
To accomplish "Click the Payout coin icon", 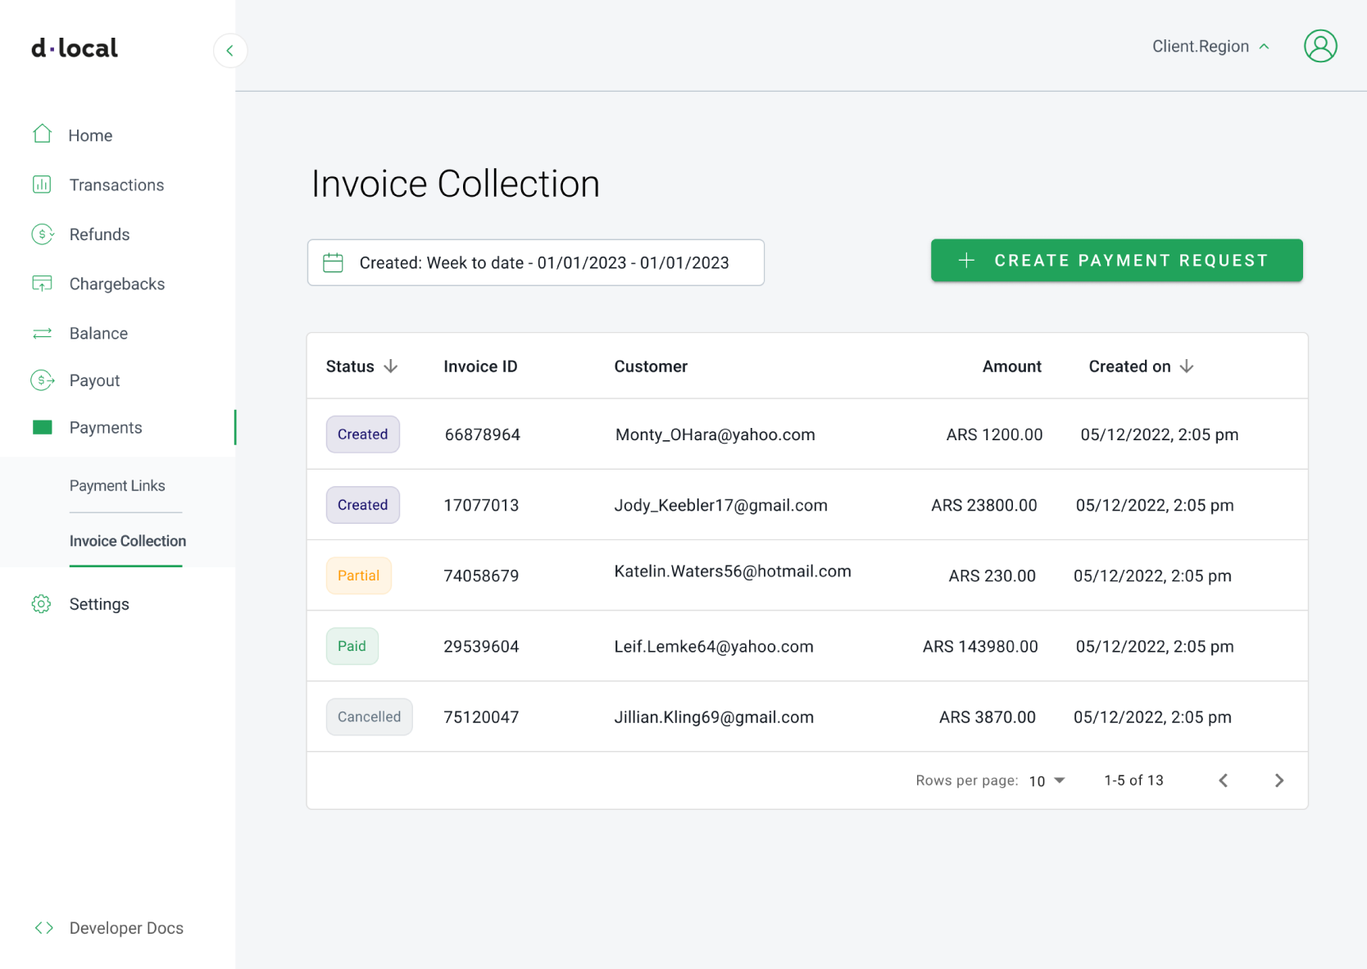I will 42,380.
